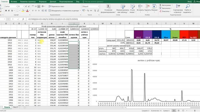Click the insert function fx icon
Image resolution: width=200 pixels, height=112 pixels.
pyautogui.click(x=23, y=19)
